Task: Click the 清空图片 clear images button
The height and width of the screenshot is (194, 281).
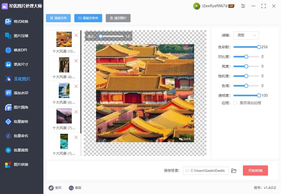Action: tap(118, 18)
